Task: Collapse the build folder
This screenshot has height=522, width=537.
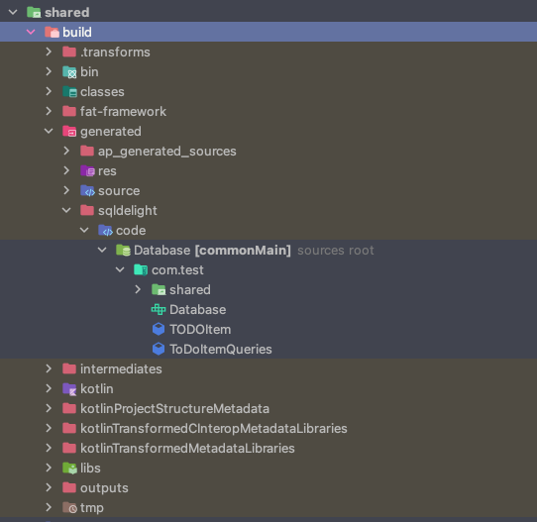Action: [31, 32]
